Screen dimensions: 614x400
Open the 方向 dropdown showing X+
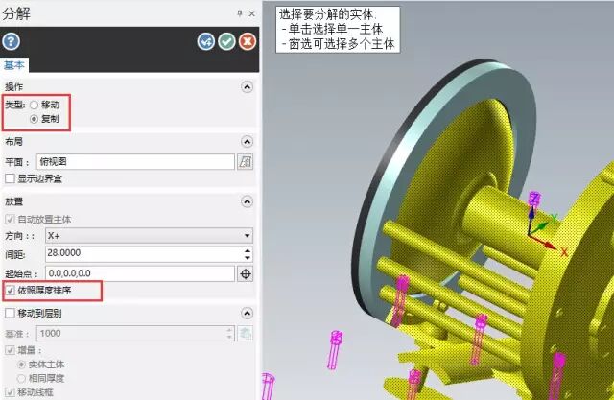point(150,236)
